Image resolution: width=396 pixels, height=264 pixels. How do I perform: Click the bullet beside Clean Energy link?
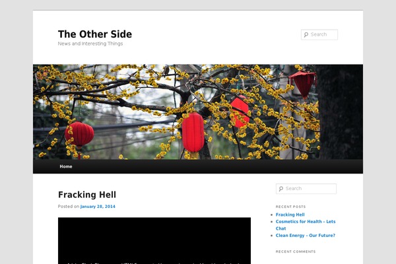272,236
